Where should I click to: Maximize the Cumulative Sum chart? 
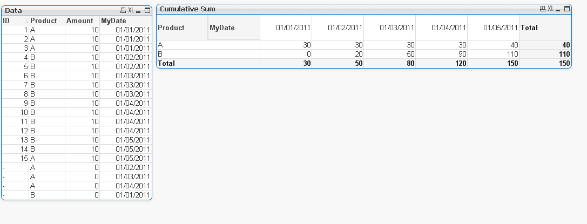point(567,9)
